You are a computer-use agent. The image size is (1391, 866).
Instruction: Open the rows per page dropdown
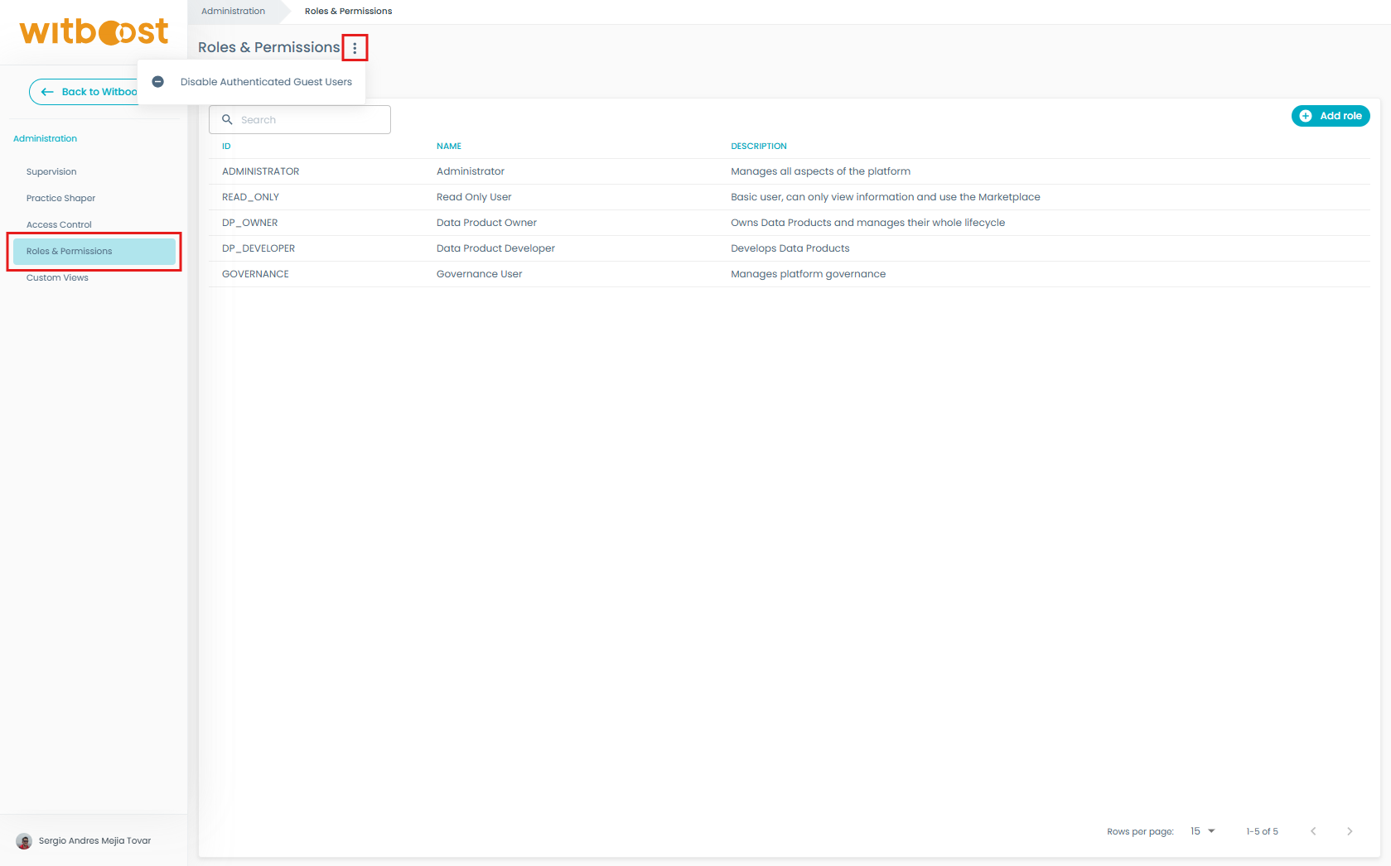coord(1203,831)
